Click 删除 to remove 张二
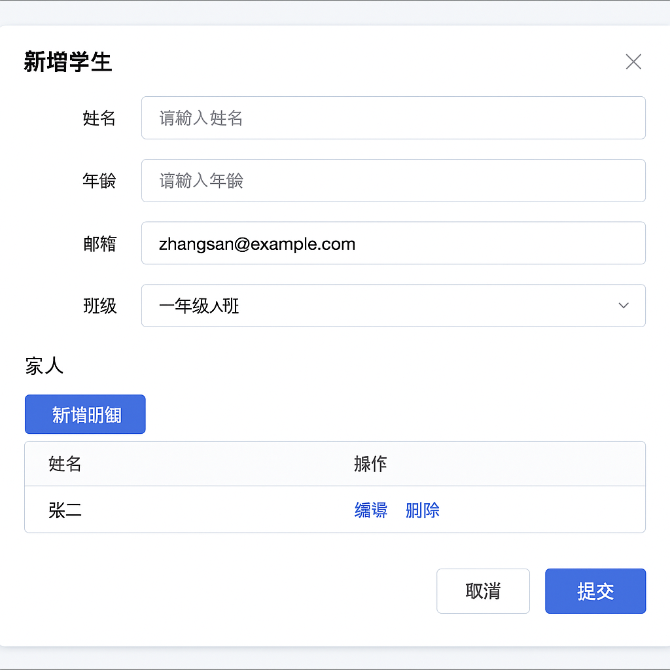 click(422, 511)
